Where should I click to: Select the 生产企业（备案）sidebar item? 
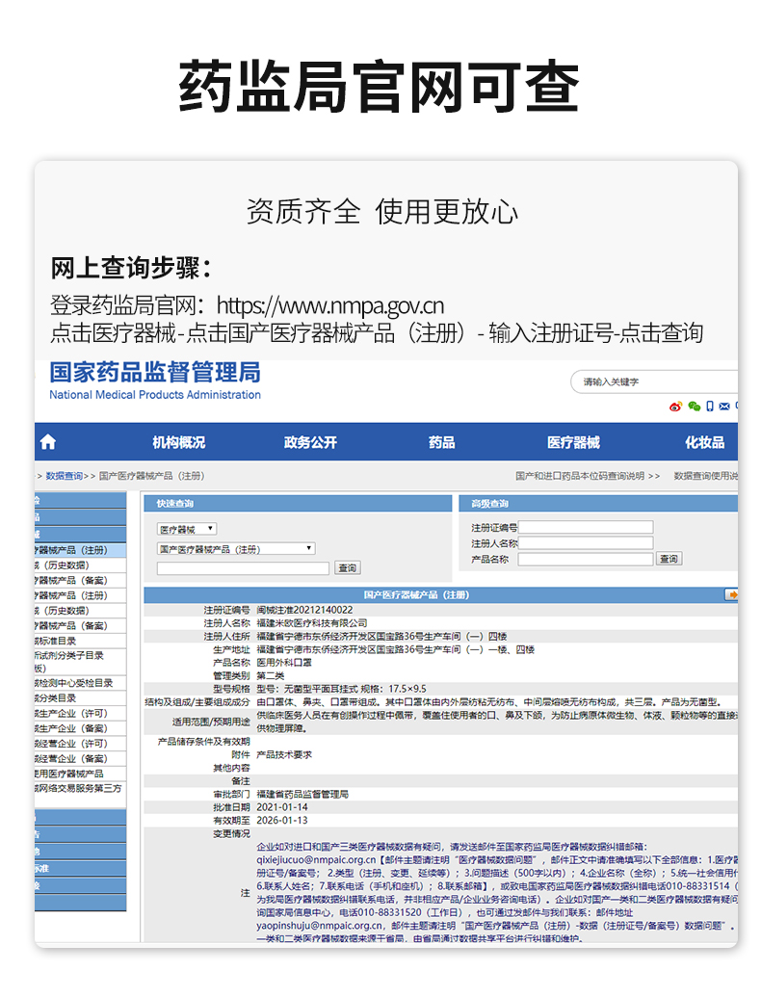80,728
